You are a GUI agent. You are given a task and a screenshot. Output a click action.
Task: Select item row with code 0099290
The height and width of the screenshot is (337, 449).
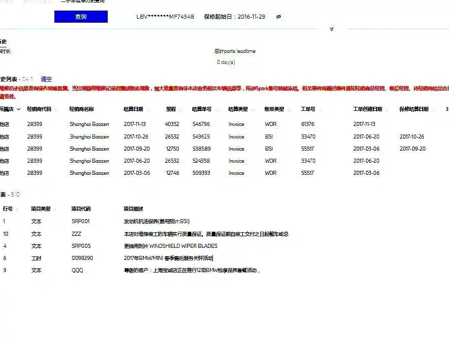224,258
